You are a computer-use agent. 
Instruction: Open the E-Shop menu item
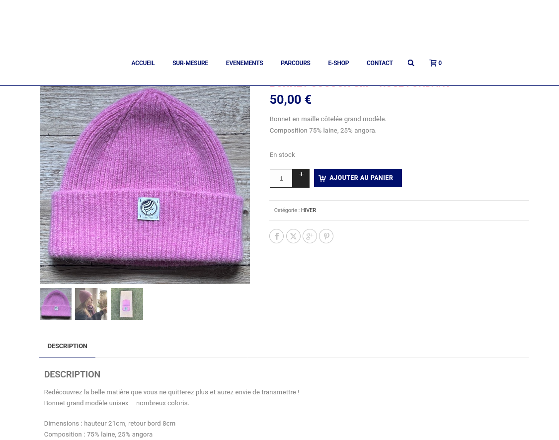pos(338,63)
